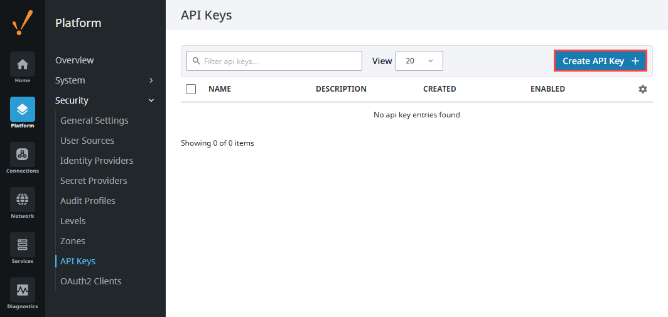This screenshot has height=317, width=668.
Task: Toggle the select-all checkbox in table header
Action: point(191,89)
